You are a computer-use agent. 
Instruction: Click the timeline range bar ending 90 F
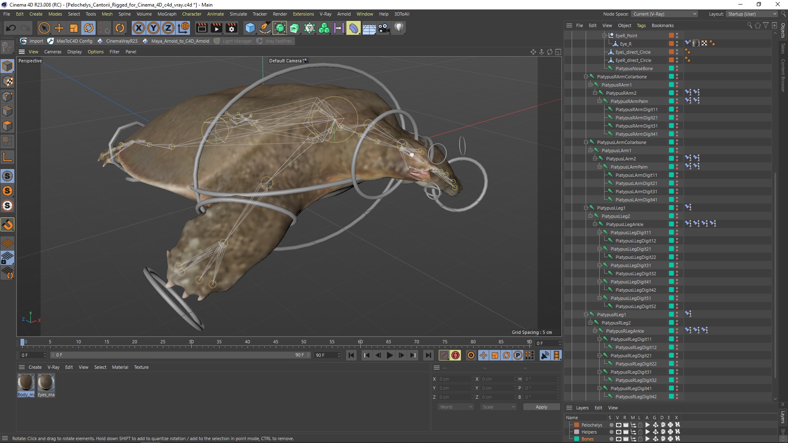click(181, 355)
